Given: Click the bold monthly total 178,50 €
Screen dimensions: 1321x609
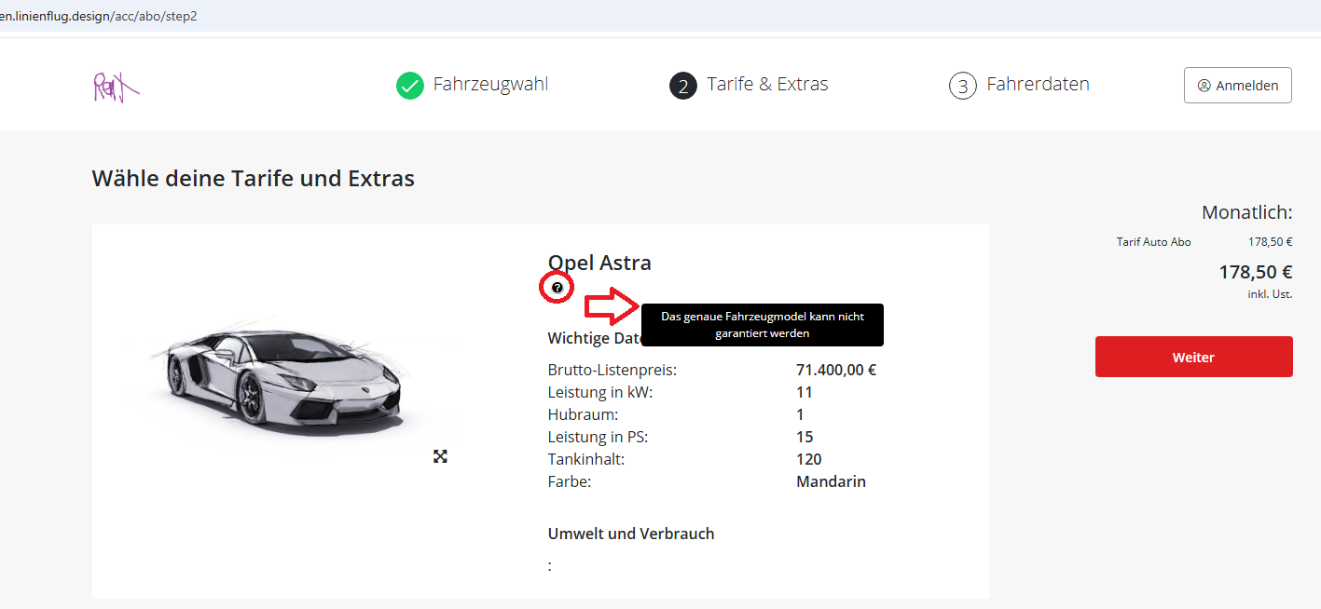Looking at the screenshot, I should coord(1255,272).
